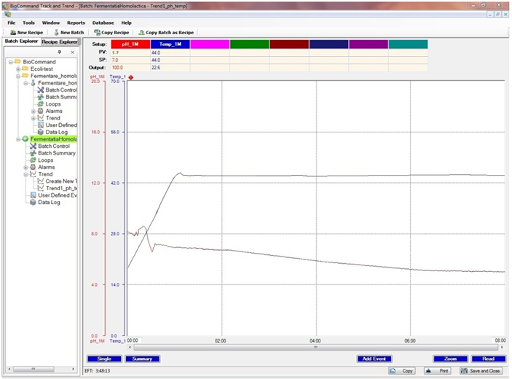Expand the Ecoli-test folder node
Viewport: 512px width, 379px height.
tap(18, 69)
